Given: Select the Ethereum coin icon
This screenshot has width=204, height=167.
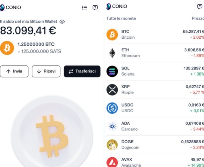Looking at the screenshot, I should (x=112, y=53).
